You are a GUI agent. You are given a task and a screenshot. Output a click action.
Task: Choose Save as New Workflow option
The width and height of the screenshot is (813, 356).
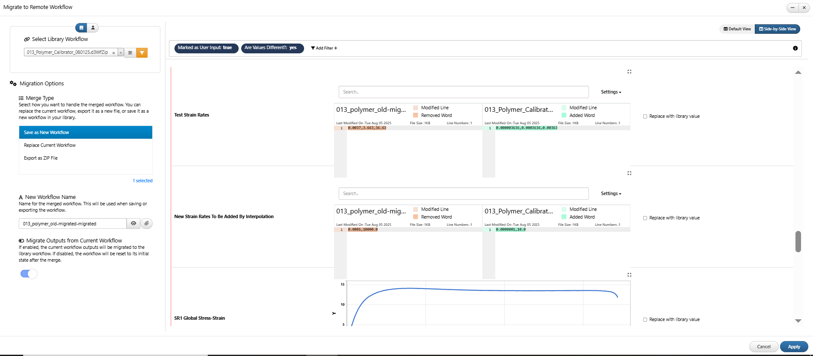(x=86, y=132)
